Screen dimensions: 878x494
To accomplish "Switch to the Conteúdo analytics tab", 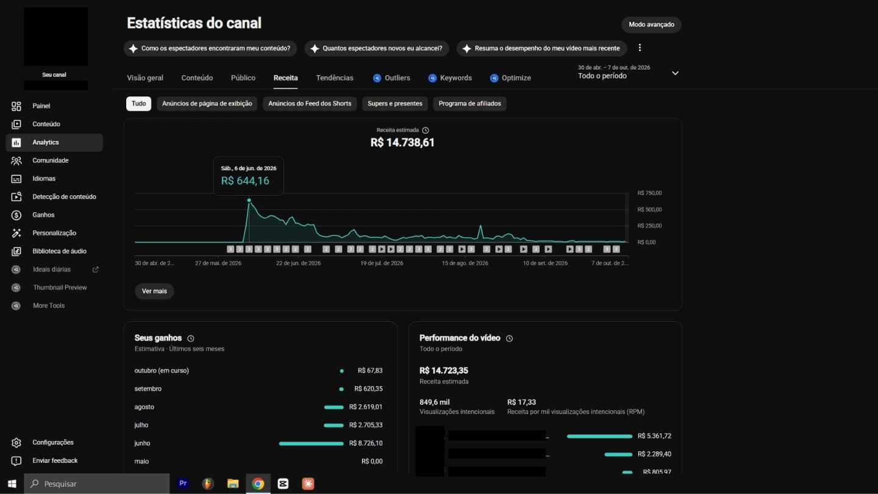I will pyautogui.click(x=197, y=78).
